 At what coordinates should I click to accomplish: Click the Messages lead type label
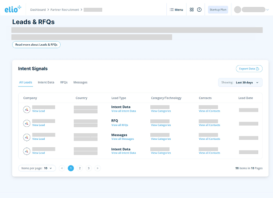pos(119,135)
